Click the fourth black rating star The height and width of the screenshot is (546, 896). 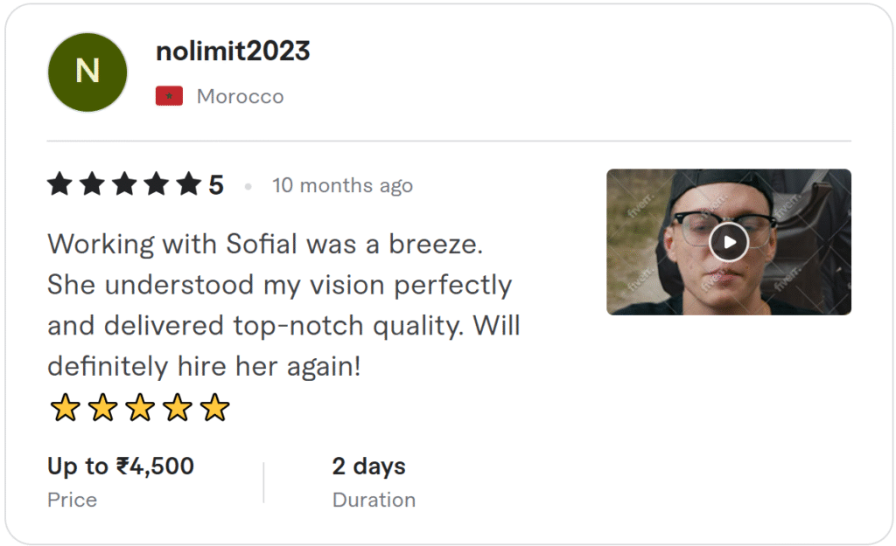point(157,185)
